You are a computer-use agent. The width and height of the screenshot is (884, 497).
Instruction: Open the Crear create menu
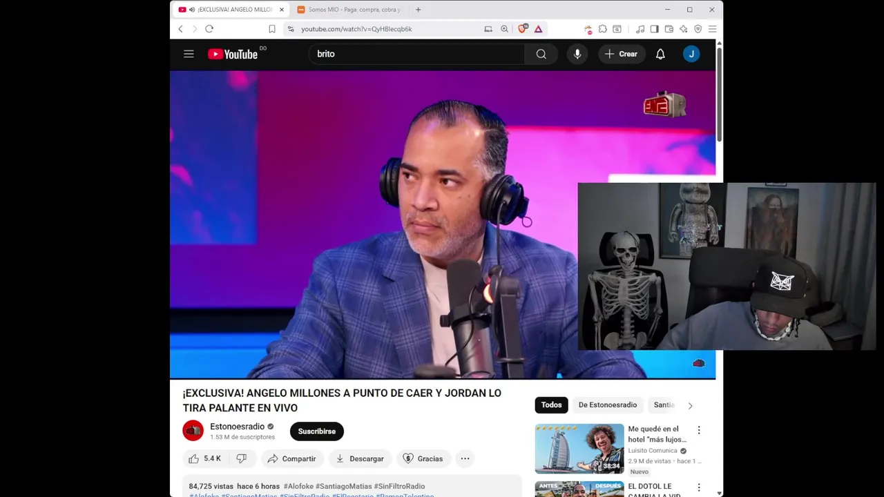coord(621,54)
